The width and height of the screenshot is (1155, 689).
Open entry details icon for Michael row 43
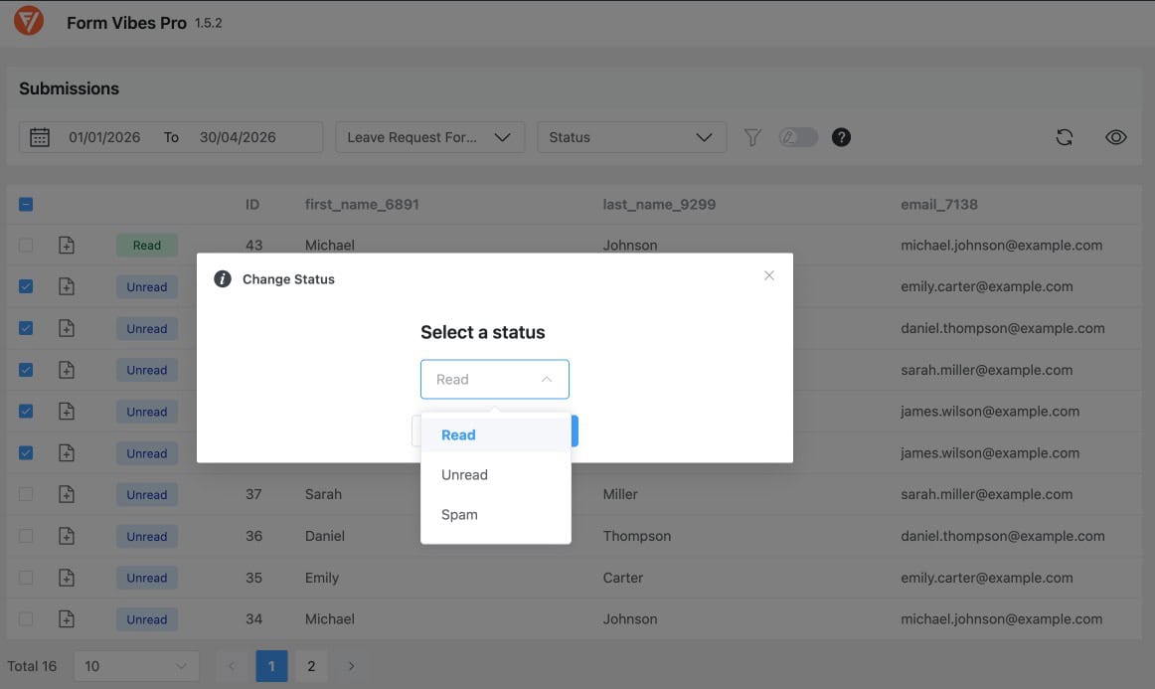[67, 246]
